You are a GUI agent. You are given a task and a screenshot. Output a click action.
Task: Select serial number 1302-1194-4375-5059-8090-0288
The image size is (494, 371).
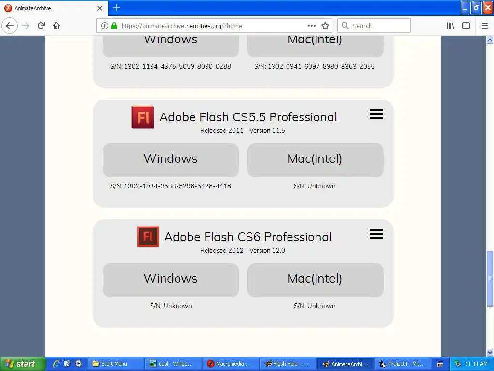[178, 66]
